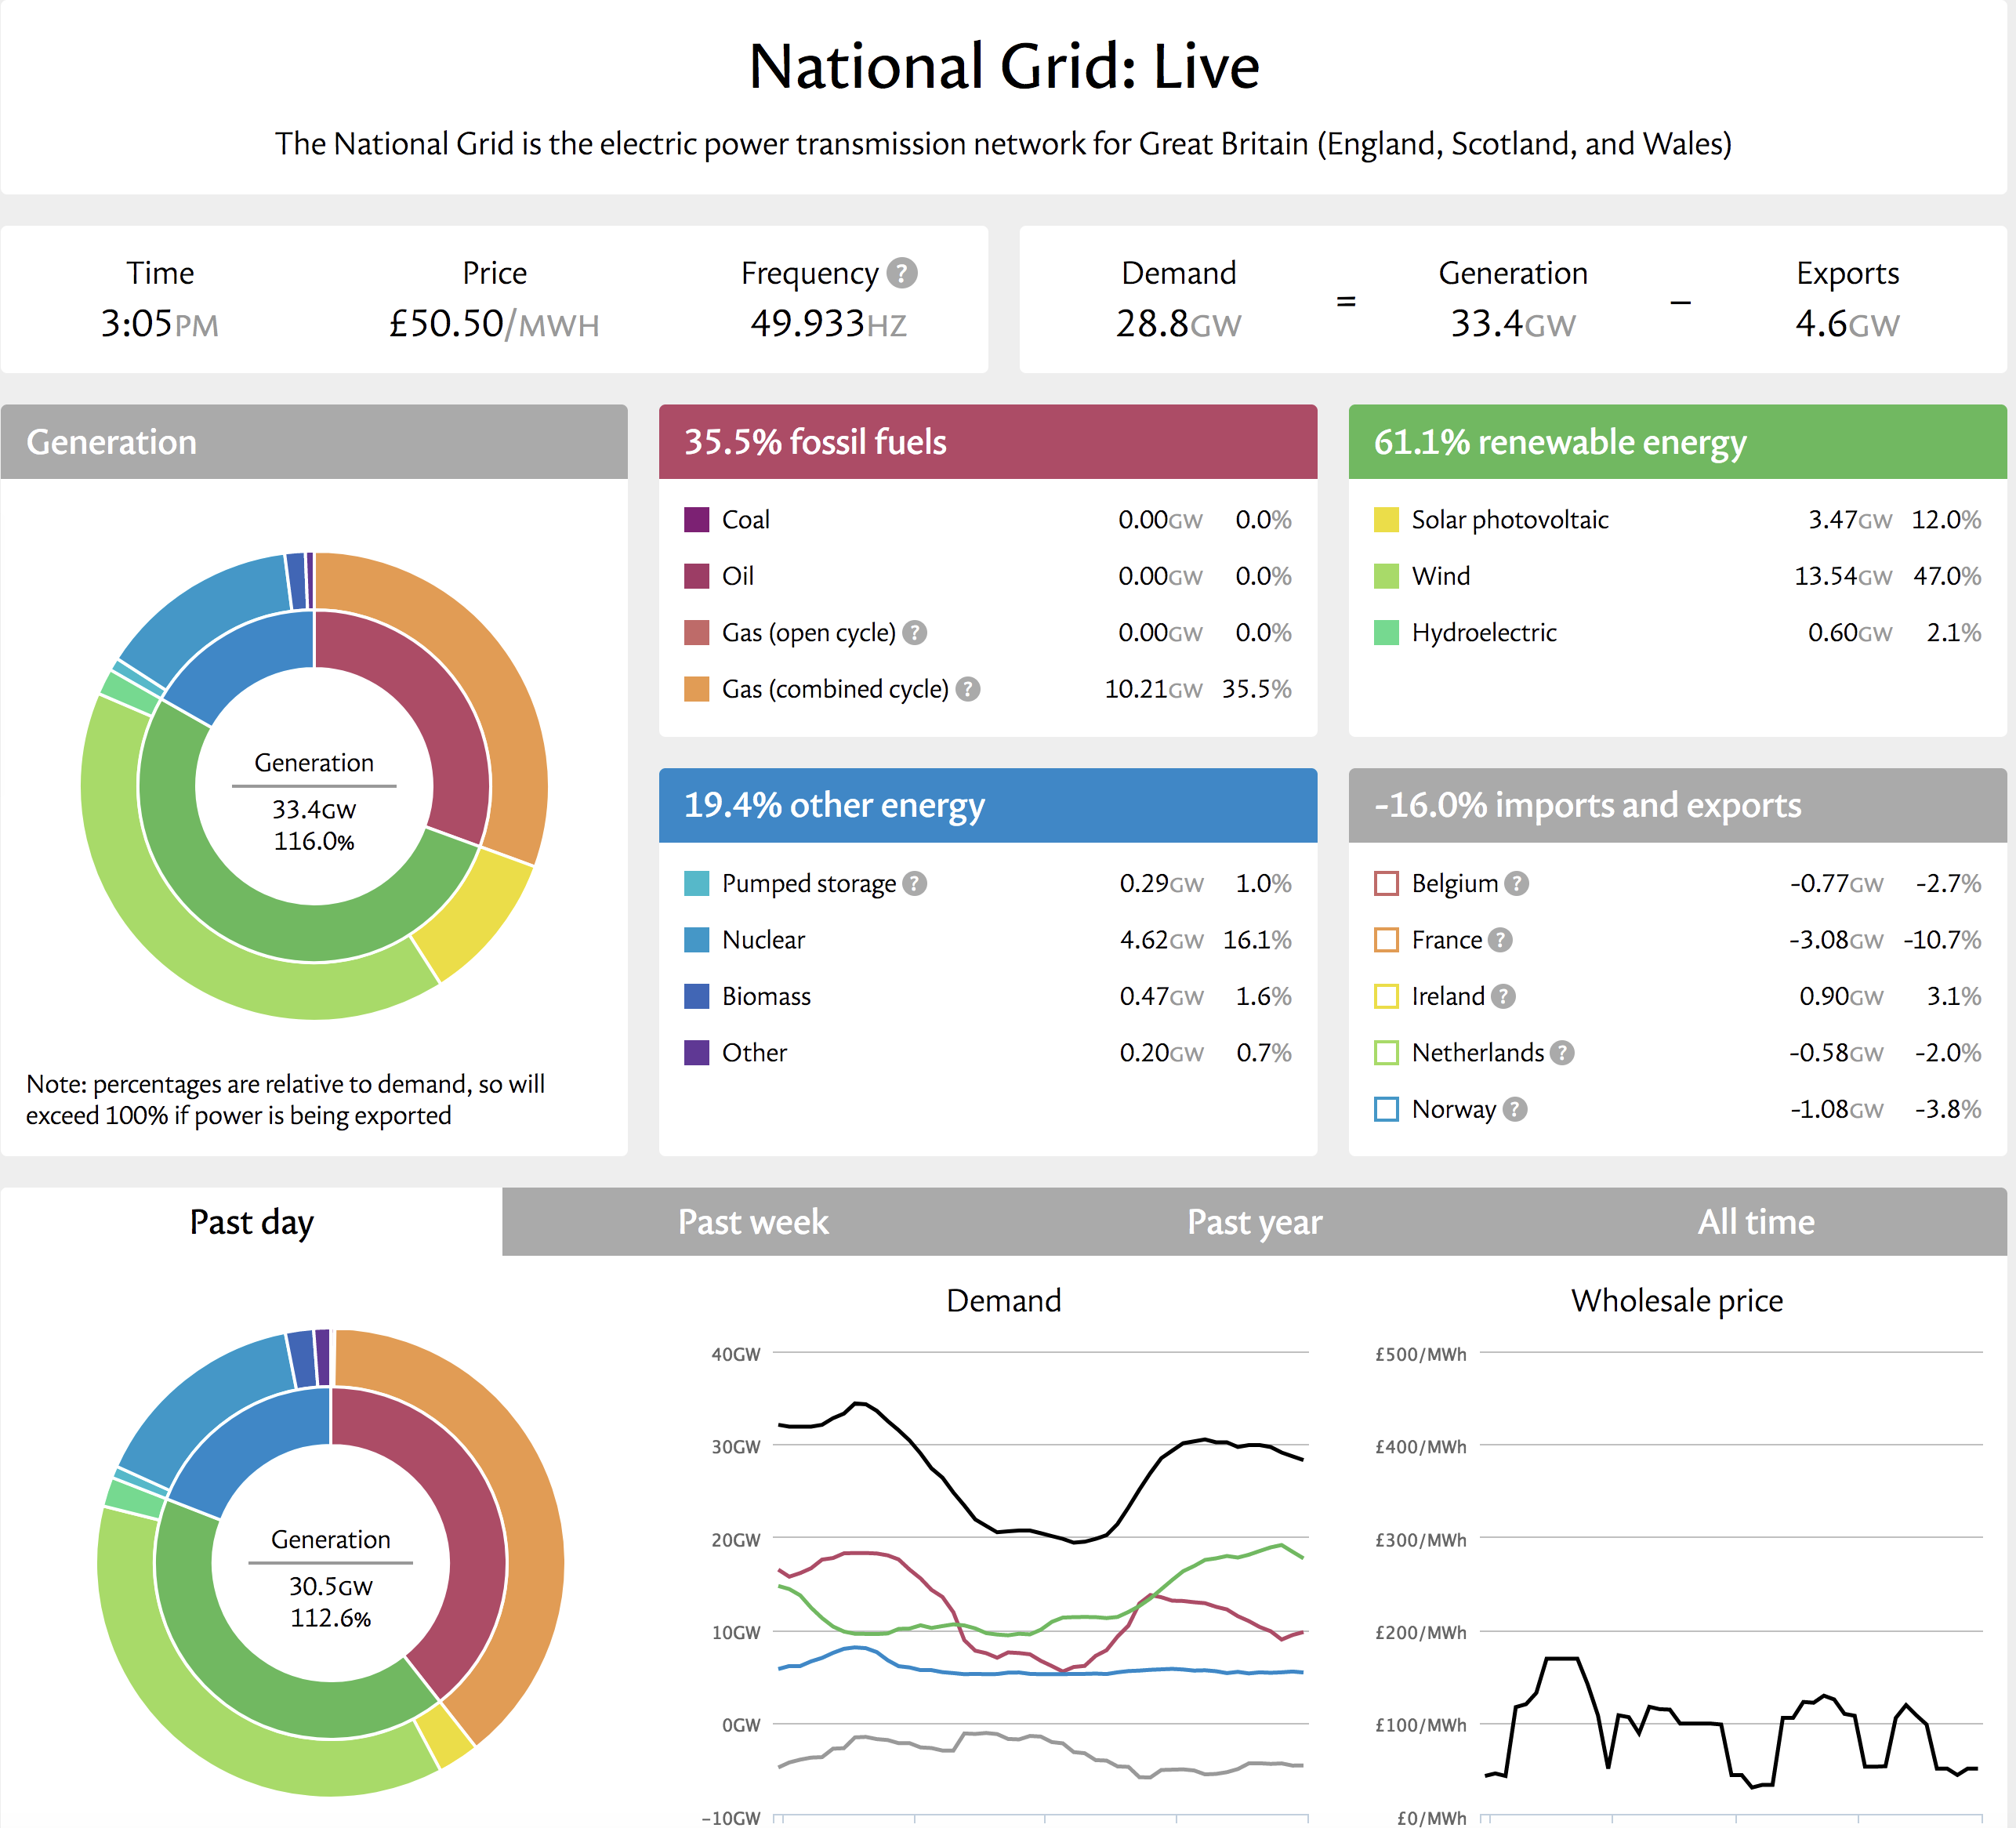Click the Frequency help question mark icon

point(902,273)
